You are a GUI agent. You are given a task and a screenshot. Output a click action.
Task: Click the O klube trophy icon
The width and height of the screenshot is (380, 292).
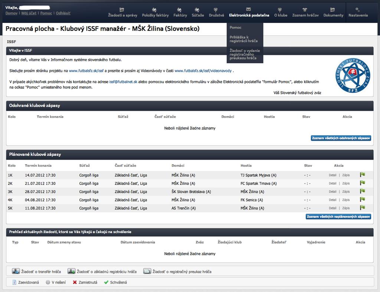(280, 10)
